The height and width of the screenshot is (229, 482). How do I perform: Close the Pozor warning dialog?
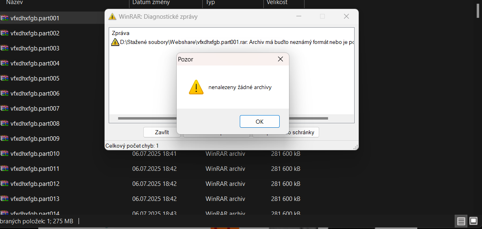(280, 59)
